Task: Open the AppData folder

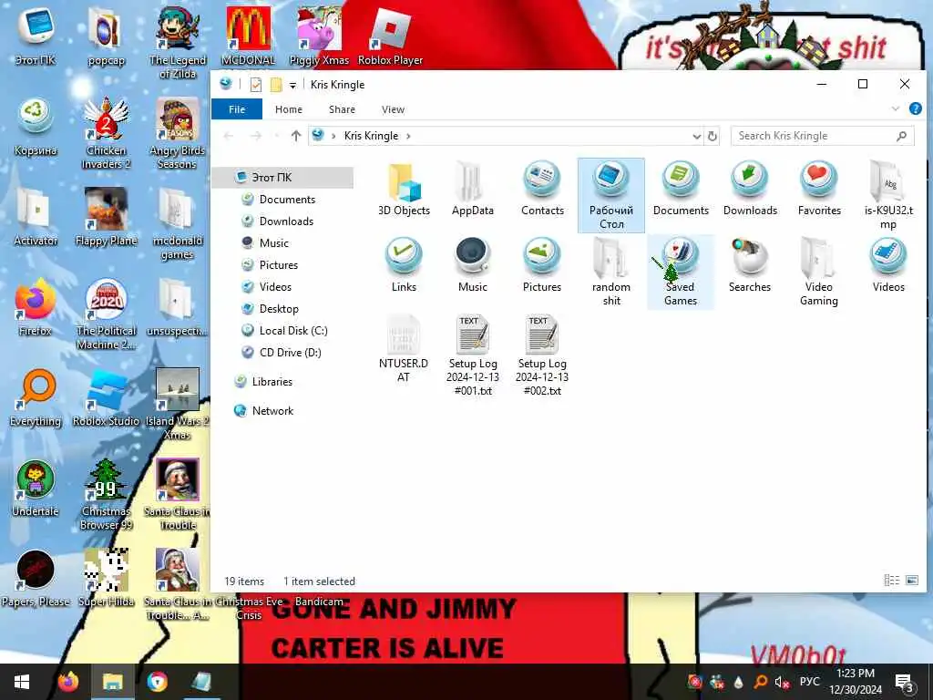Action: tap(473, 190)
